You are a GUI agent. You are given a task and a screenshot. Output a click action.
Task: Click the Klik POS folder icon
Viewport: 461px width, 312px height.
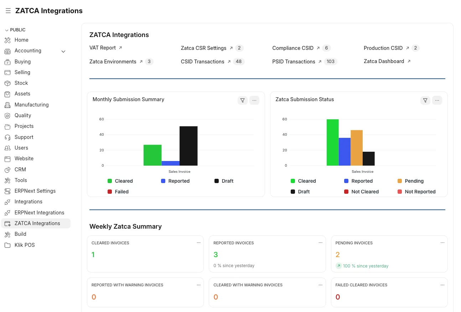tap(7, 245)
